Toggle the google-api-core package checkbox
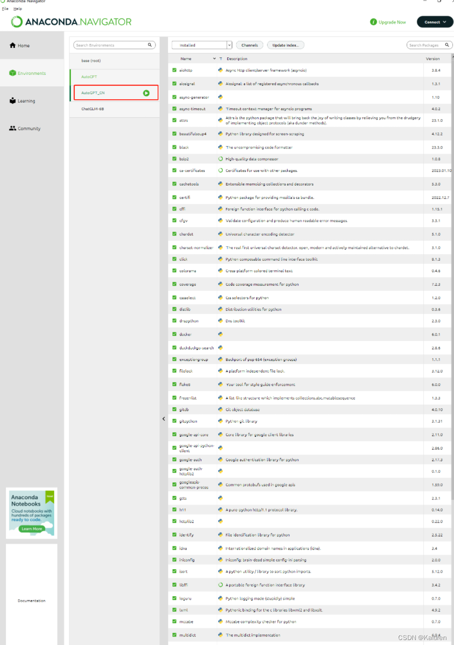 coord(174,435)
